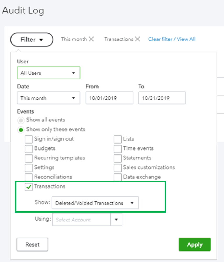Click the From date field
The height and width of the screenshot is (262, 224).
coord(109,98)
